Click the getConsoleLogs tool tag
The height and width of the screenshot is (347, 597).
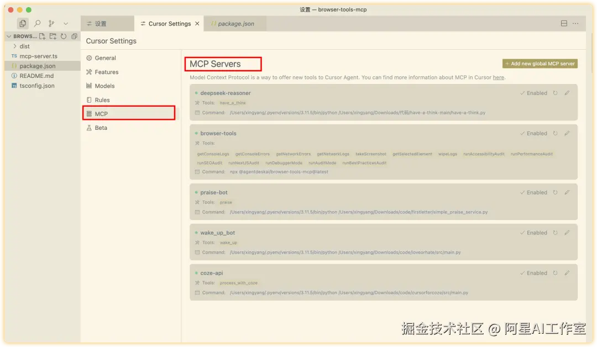tap(213, 154)
